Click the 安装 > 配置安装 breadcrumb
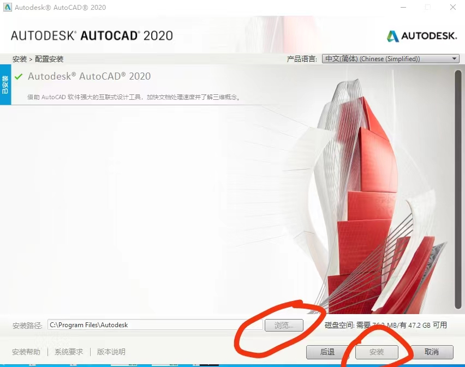 [38, 59]
